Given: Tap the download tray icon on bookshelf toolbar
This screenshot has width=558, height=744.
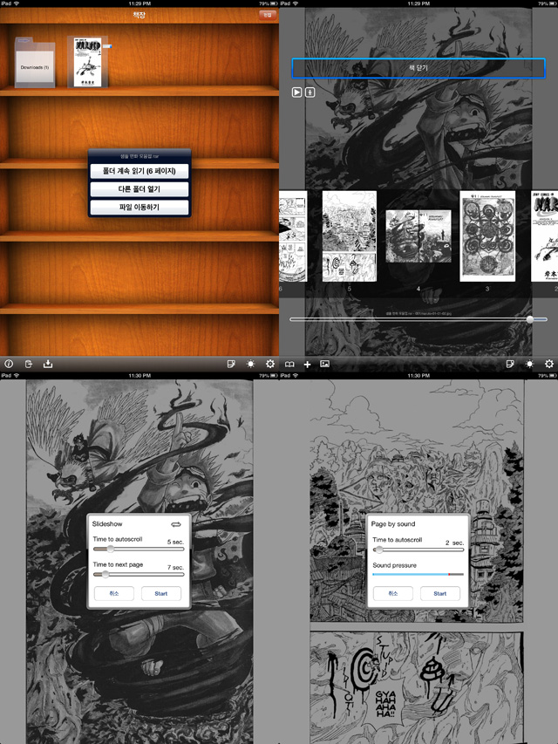Looking at the screenshot, I should (x=48, y=364).
